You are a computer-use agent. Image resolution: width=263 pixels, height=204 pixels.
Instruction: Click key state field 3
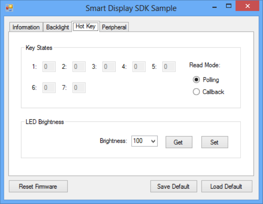click(109, 66)
